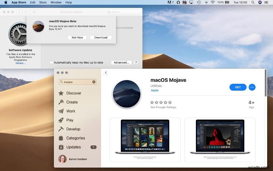Click the clock showing Tue 13:59

[x=240, y=2]
